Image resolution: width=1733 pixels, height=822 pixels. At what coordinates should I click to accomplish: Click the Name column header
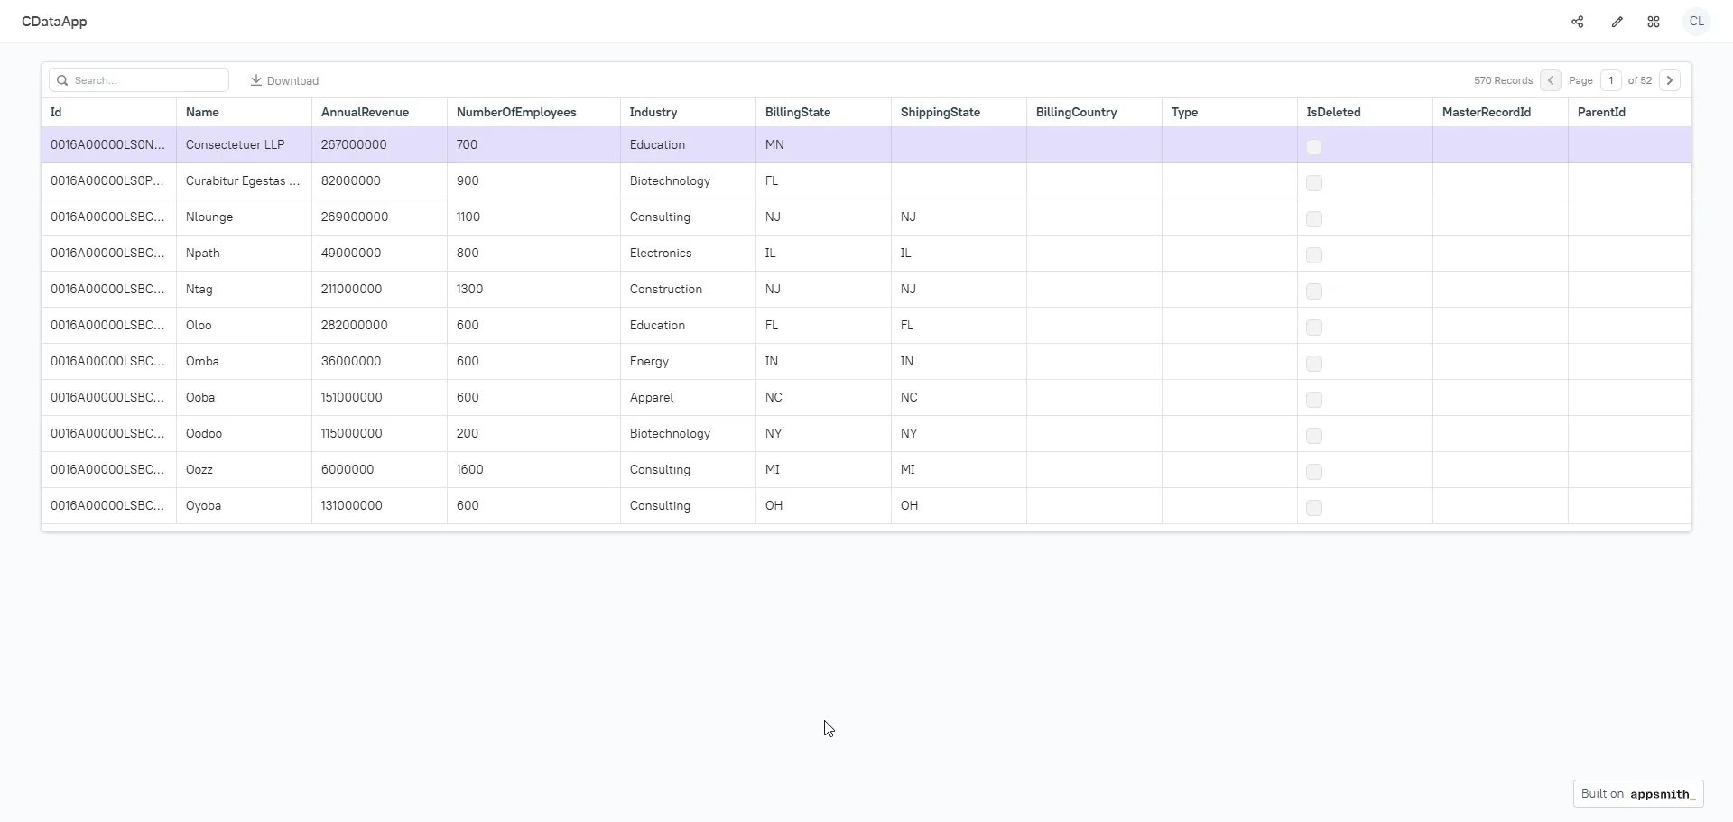(x=202, y=113)
